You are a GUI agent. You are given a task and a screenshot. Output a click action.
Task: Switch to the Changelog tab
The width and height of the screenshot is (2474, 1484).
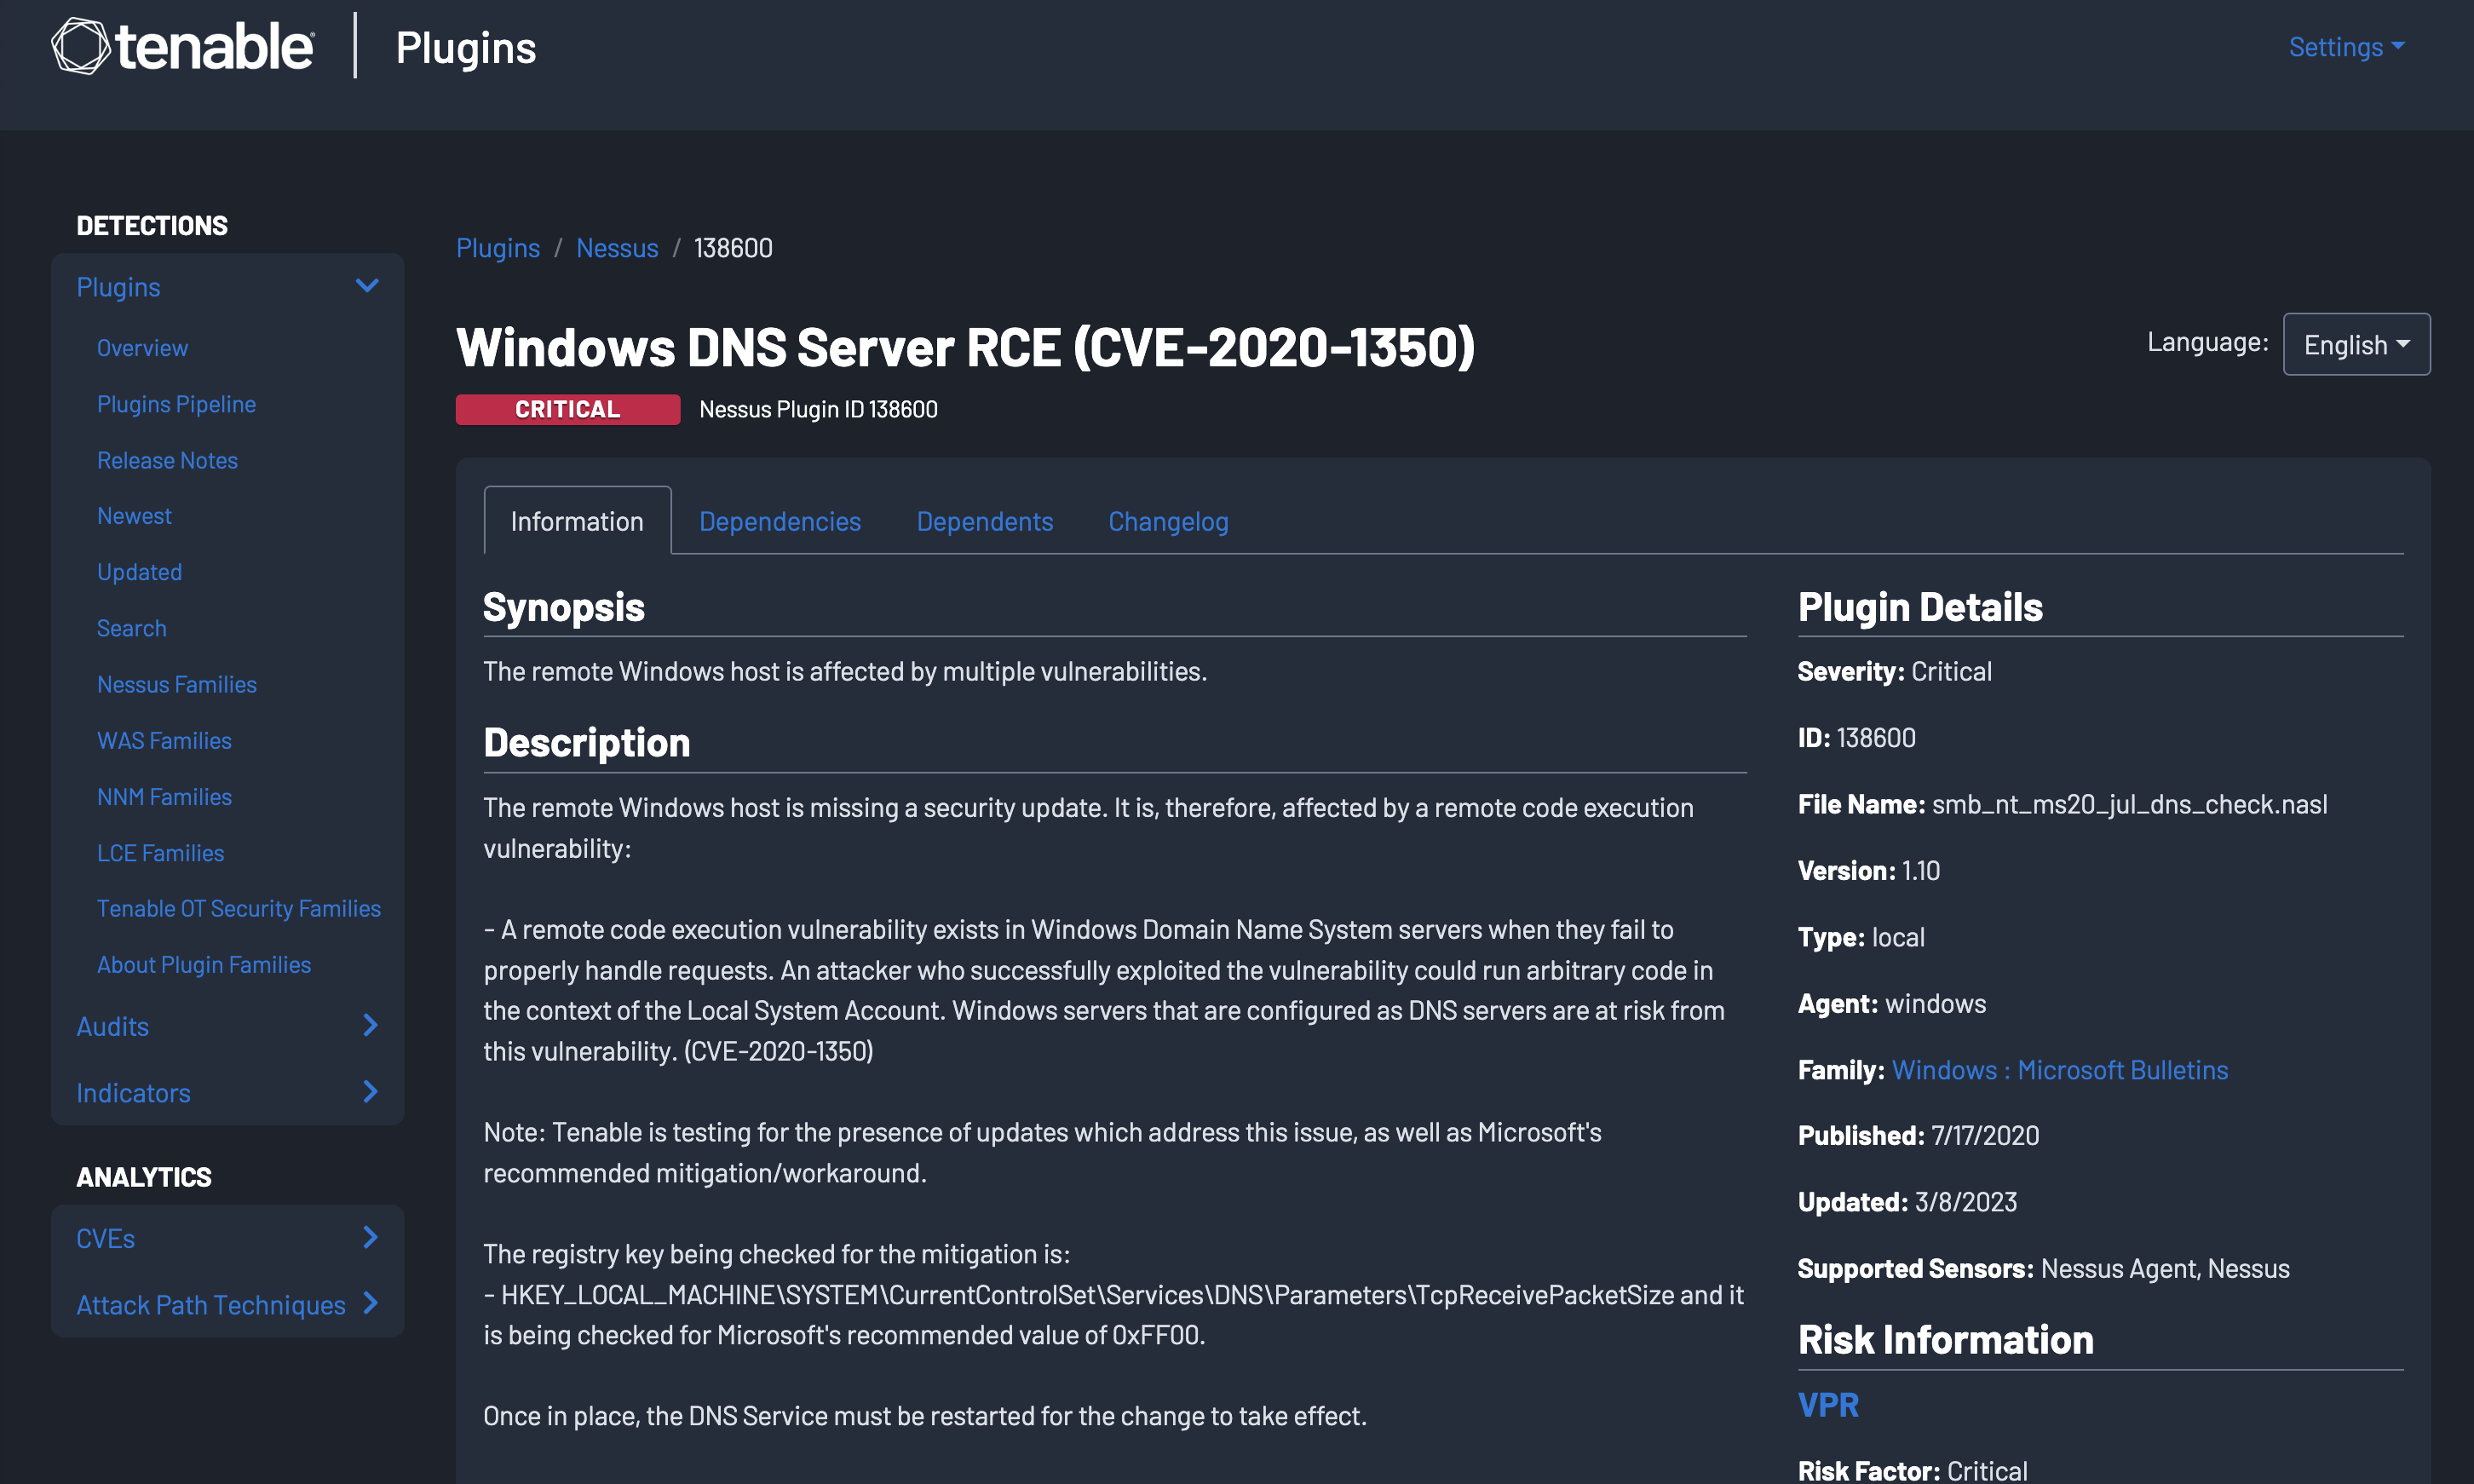[x=1167, y=521]
